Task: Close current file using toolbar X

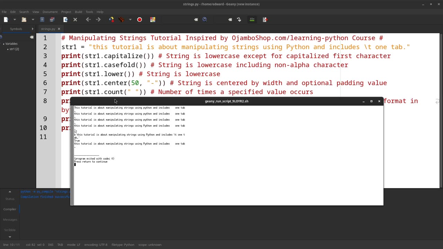Action: coord(75,20)
